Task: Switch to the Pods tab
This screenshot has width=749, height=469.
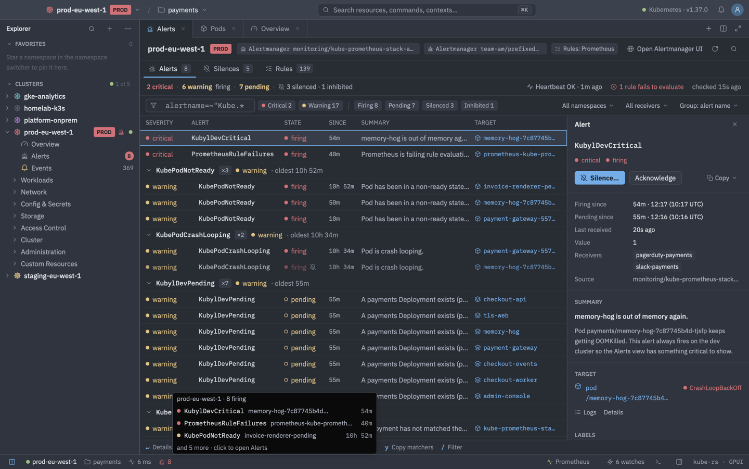Action: [218, 29]
